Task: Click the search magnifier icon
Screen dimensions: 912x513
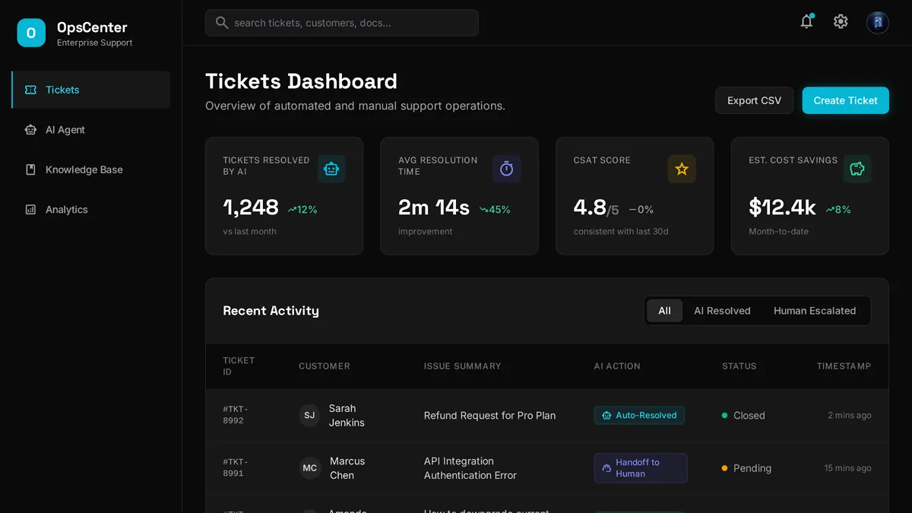Action: click(x=222, y=23)
